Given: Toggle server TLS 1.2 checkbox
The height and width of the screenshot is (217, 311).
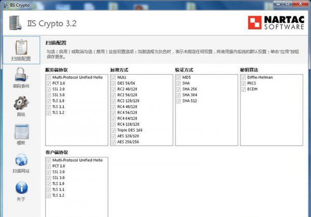Looking at the screenshot, I should [x=49, y=113].
